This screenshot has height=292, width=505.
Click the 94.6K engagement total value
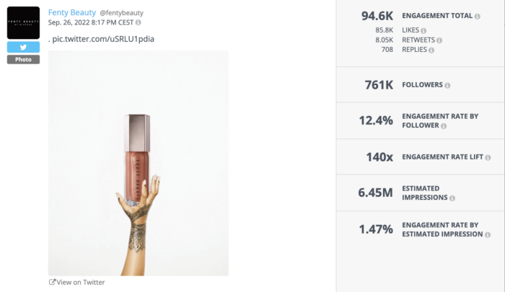click(x=377, y=16)
